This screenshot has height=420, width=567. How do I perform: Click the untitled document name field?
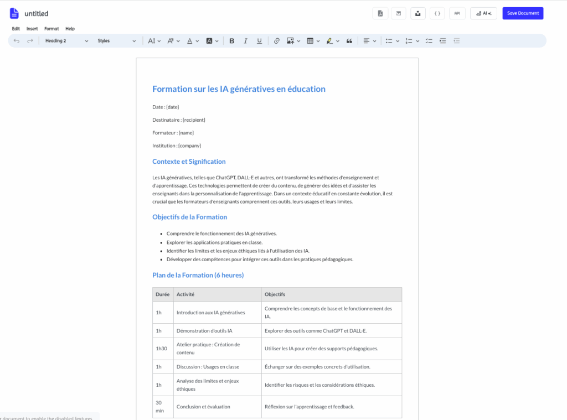[x=37, y=14]
